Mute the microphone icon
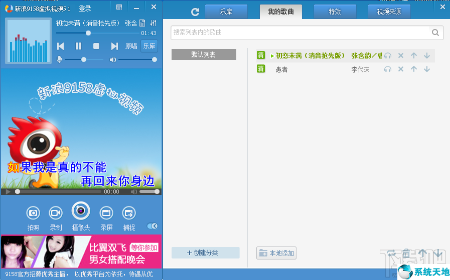The height and width of the screenshot is (280, 450). (x=59, y=59)
